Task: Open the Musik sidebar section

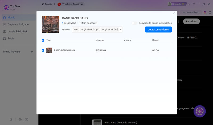Action: pos(19,17)
